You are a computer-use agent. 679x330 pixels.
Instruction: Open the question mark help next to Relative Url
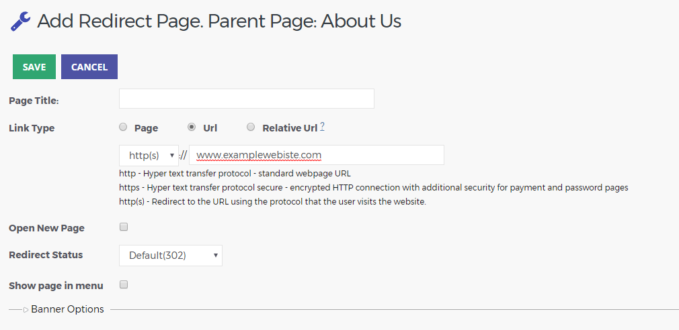(x=322, y=127)
